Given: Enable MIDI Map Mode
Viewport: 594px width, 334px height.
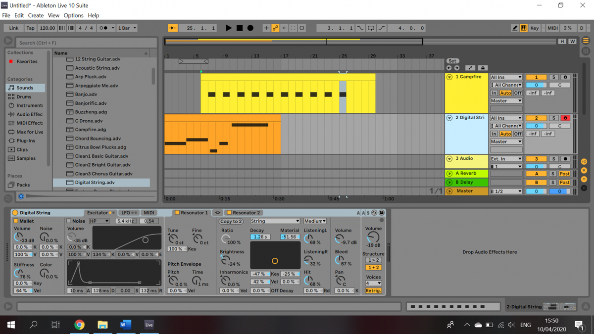Looking at the screenshot, I should pos(552,28).
